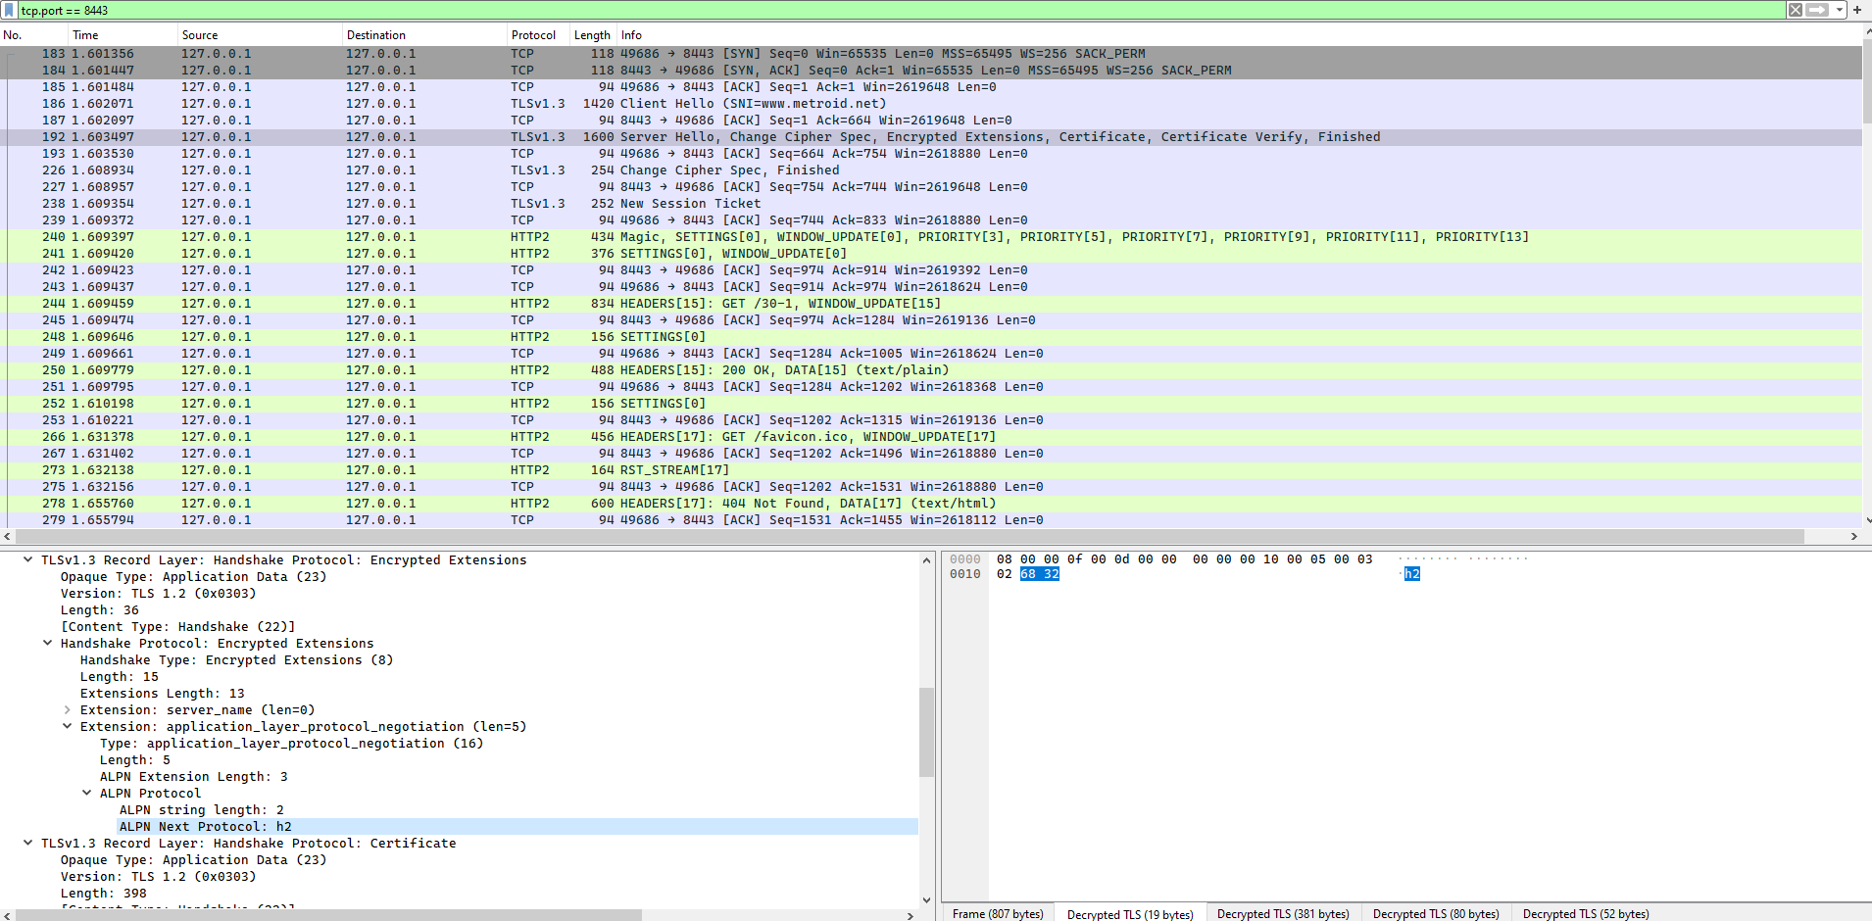Collapse the Certificate TLSv1.3 Record Layer
Viewport: 1872px width, 921px height.
[x=27, y=844]
